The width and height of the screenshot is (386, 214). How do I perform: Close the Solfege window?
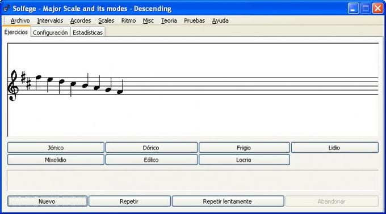(377, 8)
